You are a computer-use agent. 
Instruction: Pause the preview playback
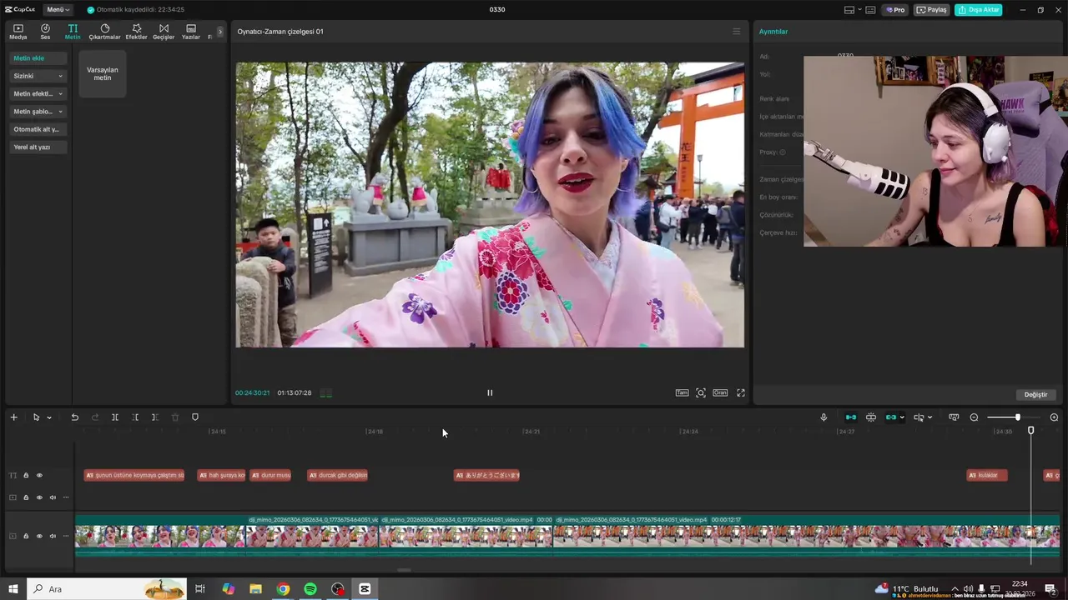[490, 392]
